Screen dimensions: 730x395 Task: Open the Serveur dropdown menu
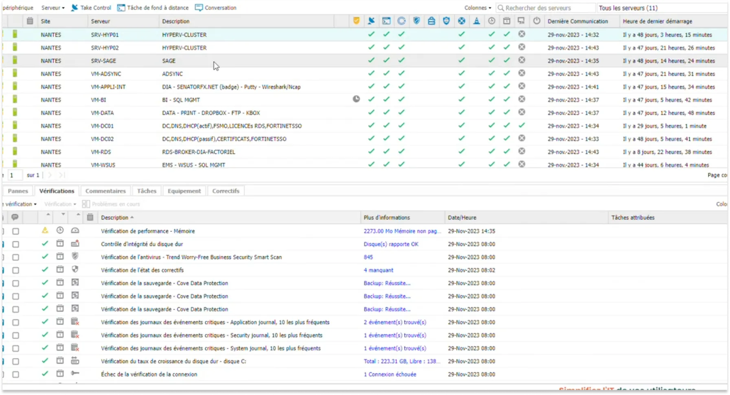[52, 7]
